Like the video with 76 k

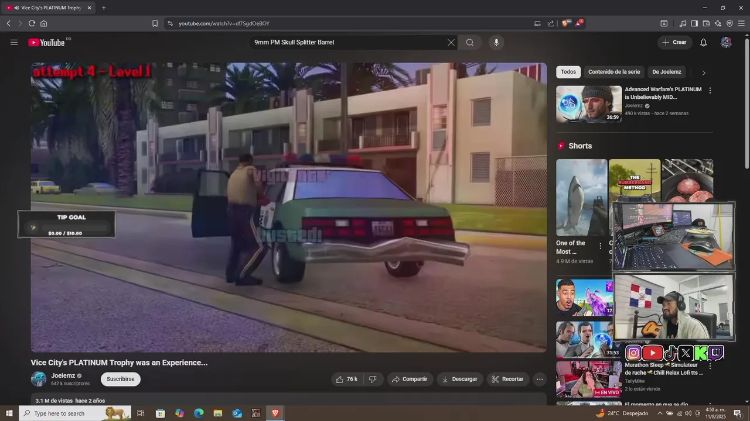pos(347,379)
